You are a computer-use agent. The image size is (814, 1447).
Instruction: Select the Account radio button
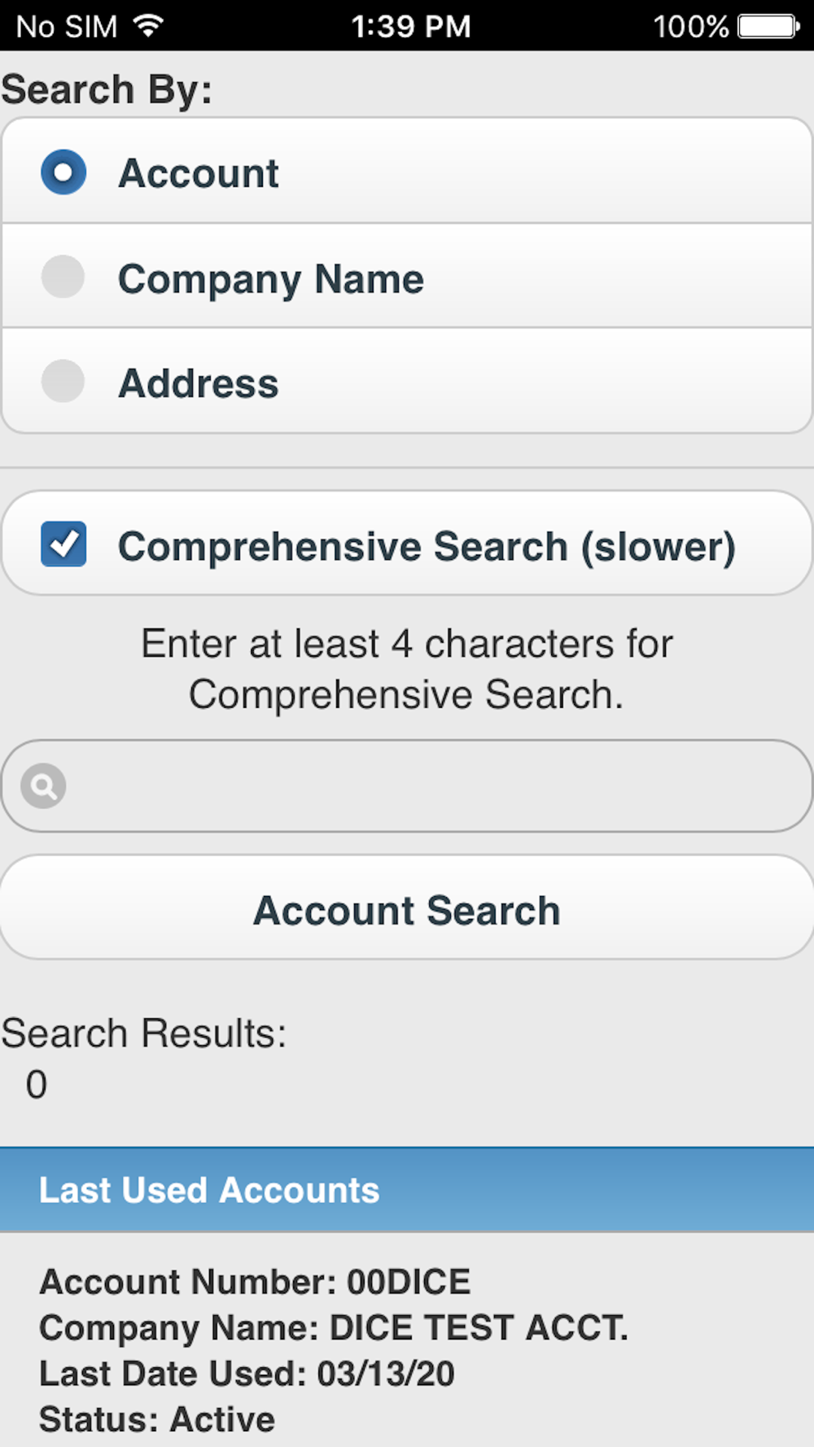click(63, 173)
